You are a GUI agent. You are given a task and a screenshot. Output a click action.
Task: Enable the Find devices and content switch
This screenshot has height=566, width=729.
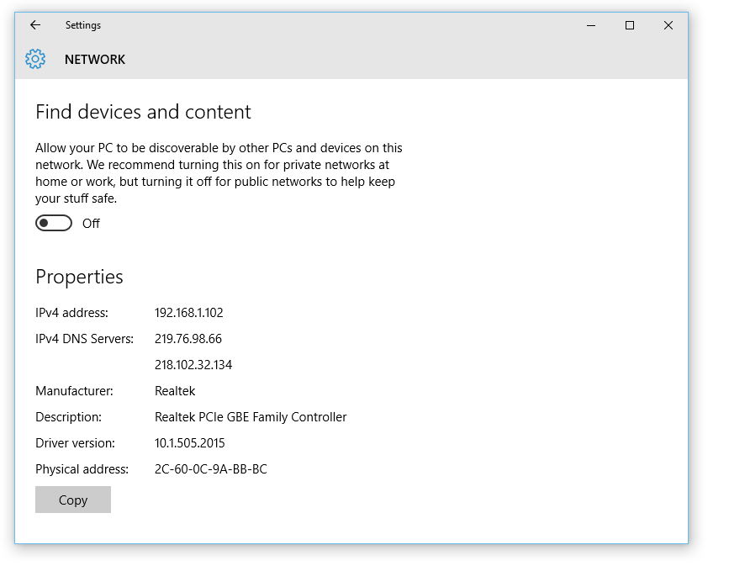tap(53, 223)
